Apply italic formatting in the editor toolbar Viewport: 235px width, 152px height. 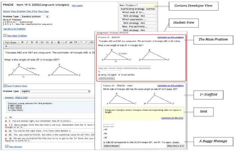(27, 42)
